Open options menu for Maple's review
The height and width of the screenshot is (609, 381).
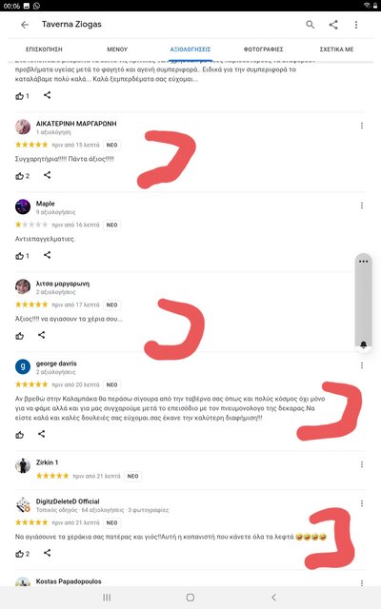point(362,206)
